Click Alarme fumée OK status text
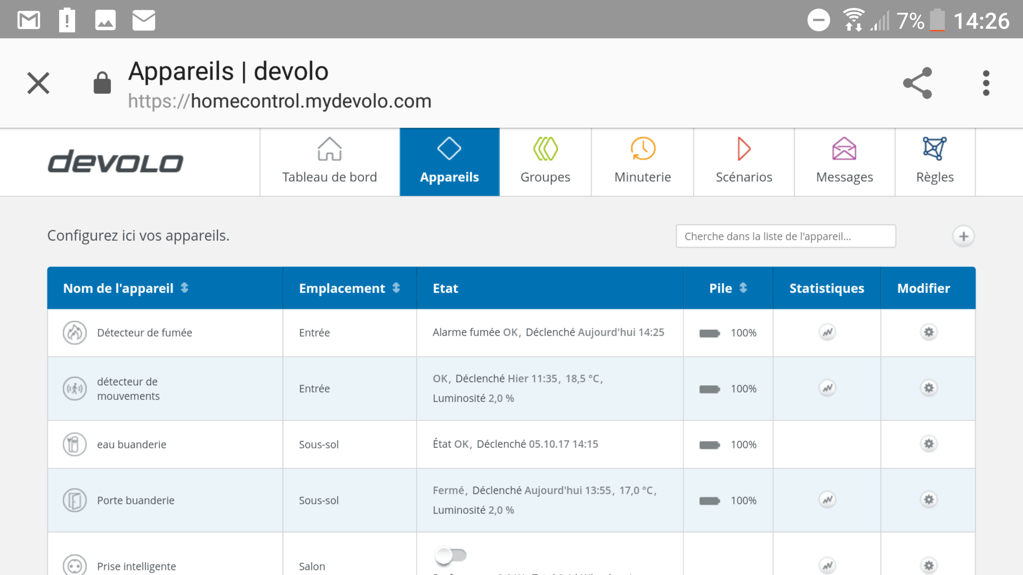 [x=475, y=332]
